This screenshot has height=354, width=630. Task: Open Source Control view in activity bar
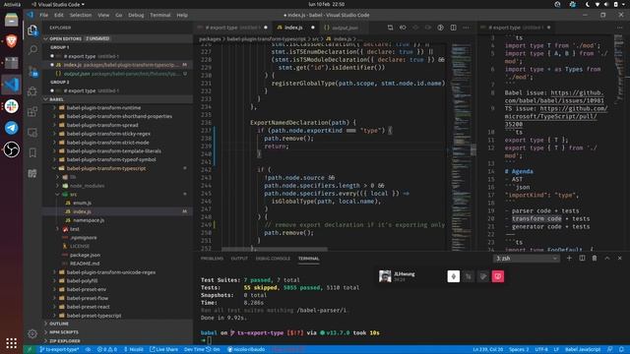click(x=32, y=72)
